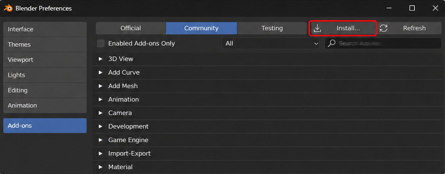Click the Blender Preferences window title

(x=44, y=9)
